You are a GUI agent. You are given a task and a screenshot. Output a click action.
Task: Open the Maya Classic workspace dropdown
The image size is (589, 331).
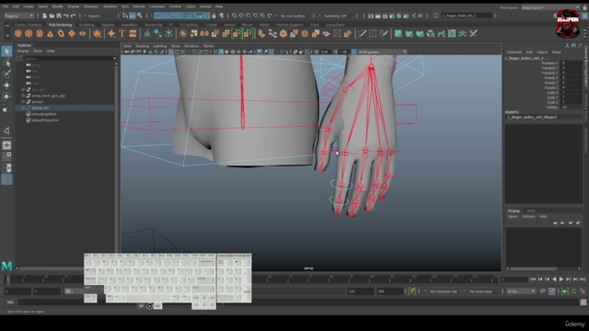(550, 7)
